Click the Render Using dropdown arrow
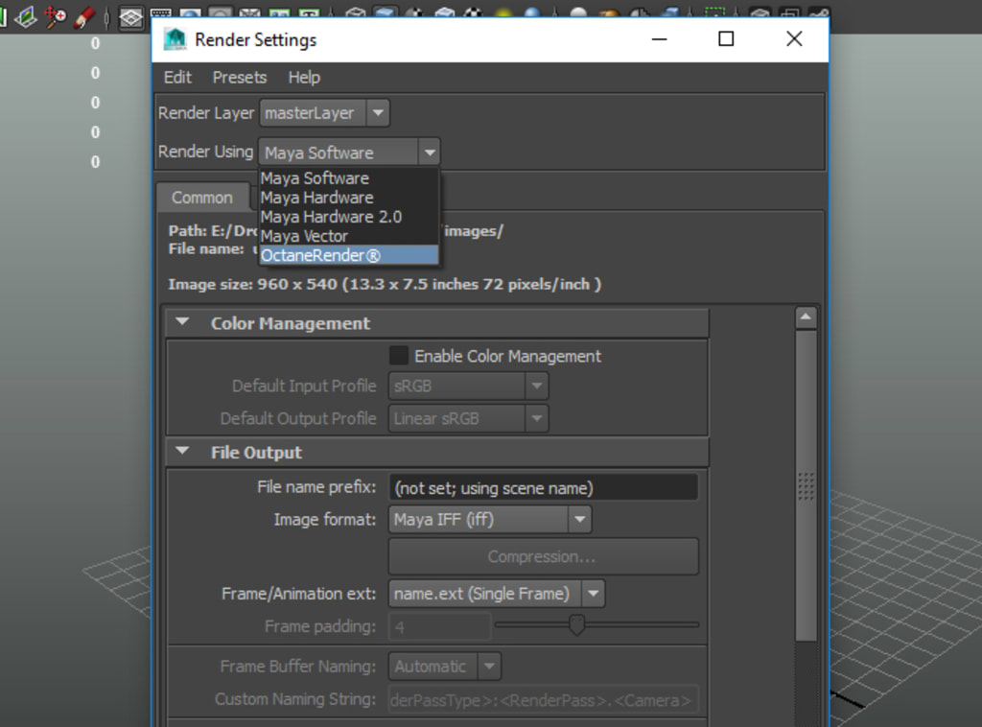 [429, 152]
